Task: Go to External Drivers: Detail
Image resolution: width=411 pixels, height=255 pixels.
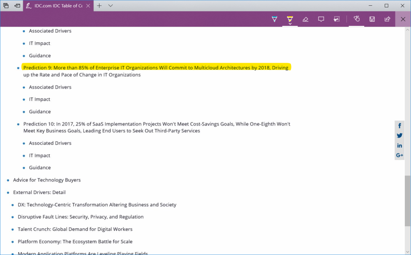Action: tap(39, 192)
